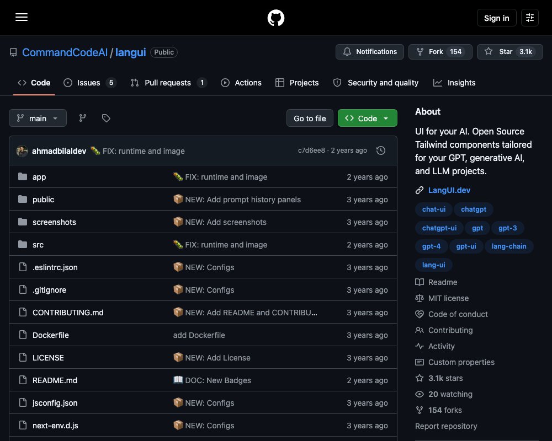
Task: Open the Issues tab
Action: click(90, 83)
